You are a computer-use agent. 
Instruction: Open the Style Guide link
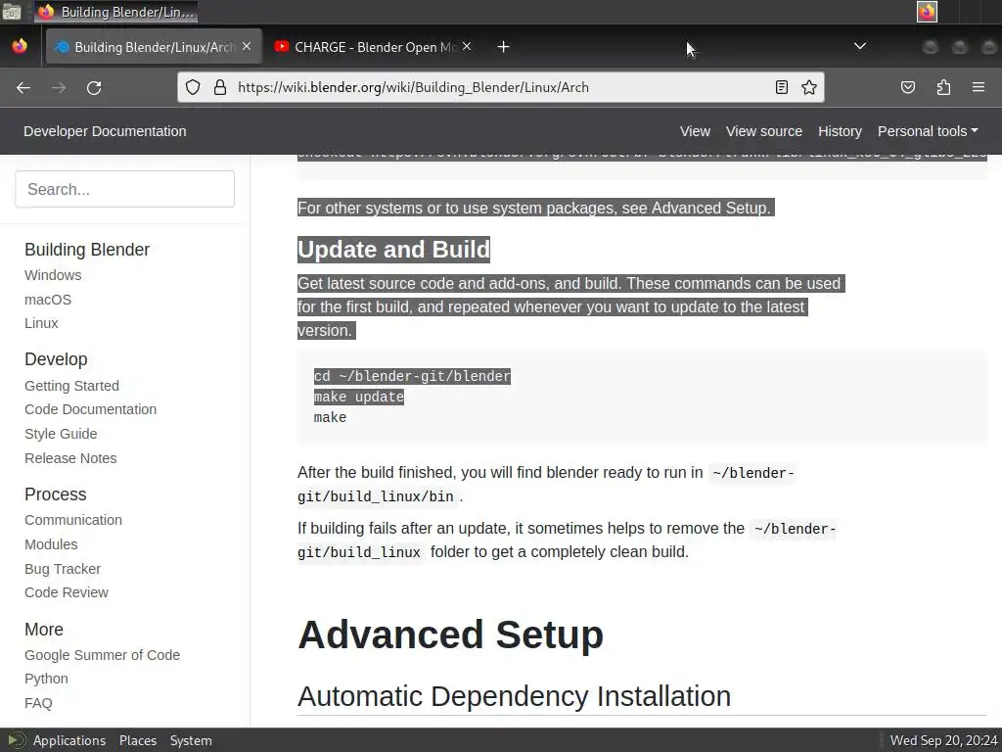(x=61, y=434)
